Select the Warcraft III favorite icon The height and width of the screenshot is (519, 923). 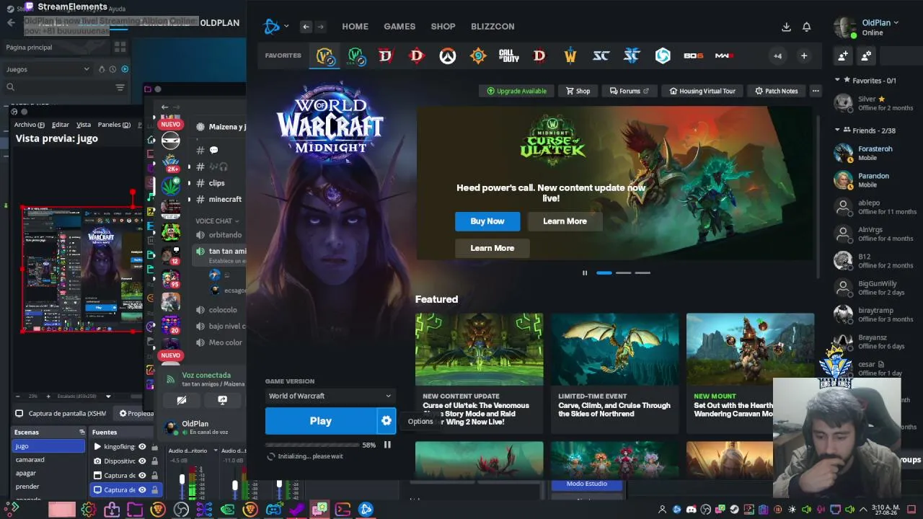[x=570, y=56]
